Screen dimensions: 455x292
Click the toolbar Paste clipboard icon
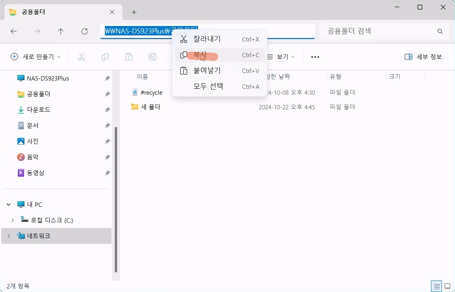[x=129, y=57]
